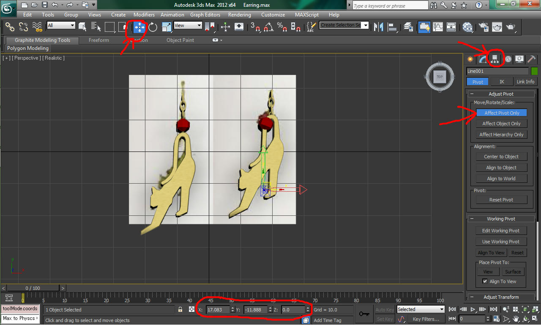Click the Reset Pivot button

coord(501,200)
